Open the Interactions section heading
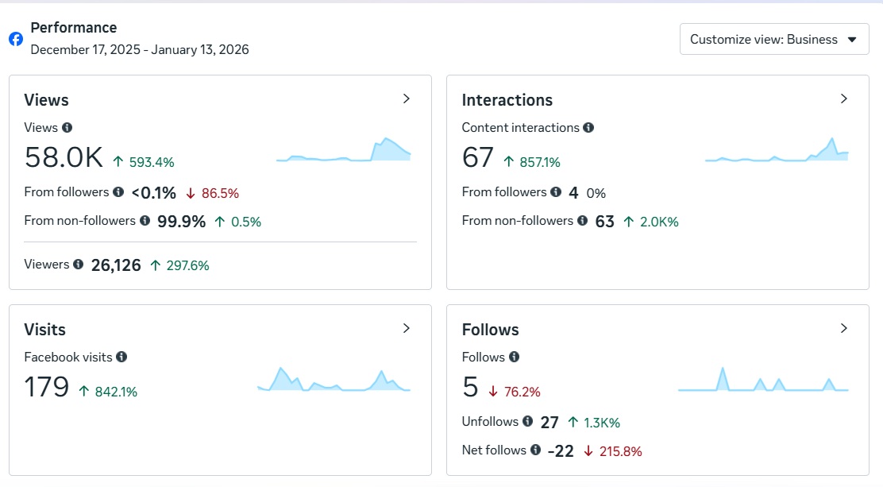The image size is (883, 487). click(x=507, y=100)
